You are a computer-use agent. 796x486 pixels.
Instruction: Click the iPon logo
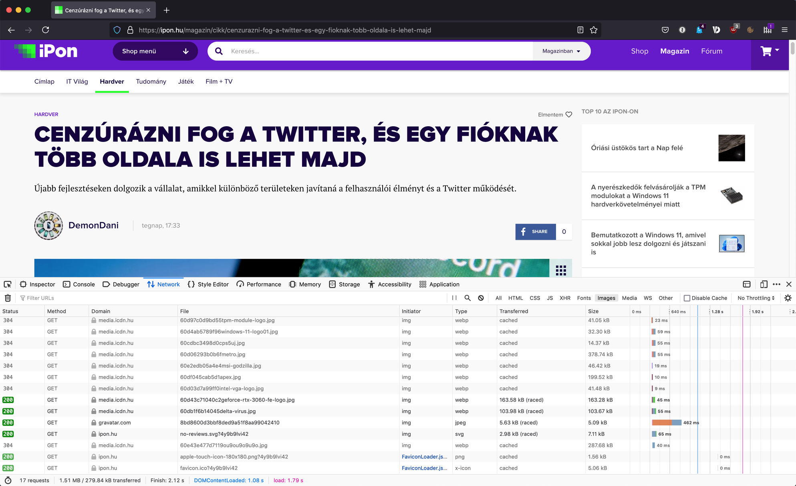46,51
